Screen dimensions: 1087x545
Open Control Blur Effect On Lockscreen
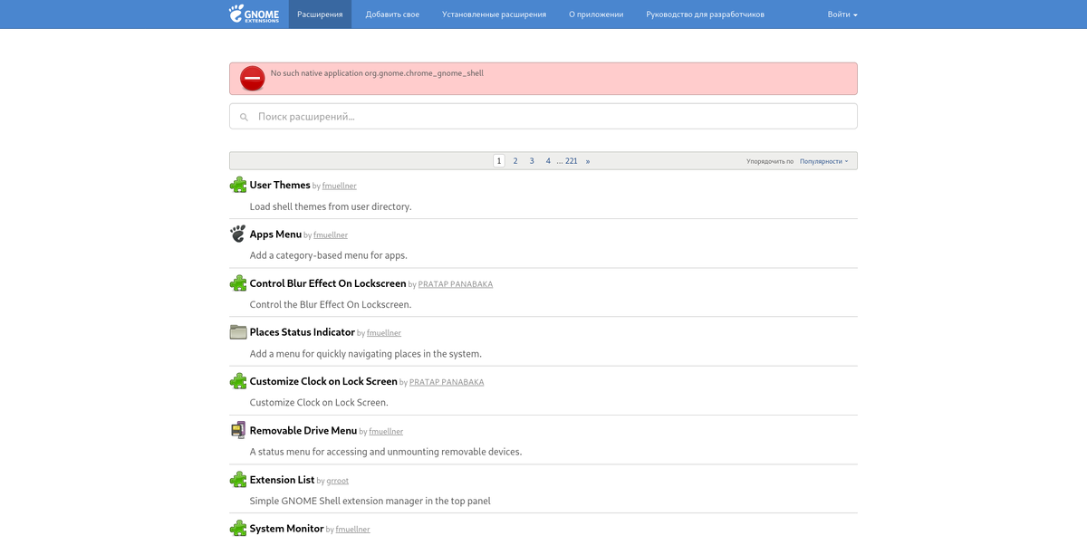coord(328,283)
